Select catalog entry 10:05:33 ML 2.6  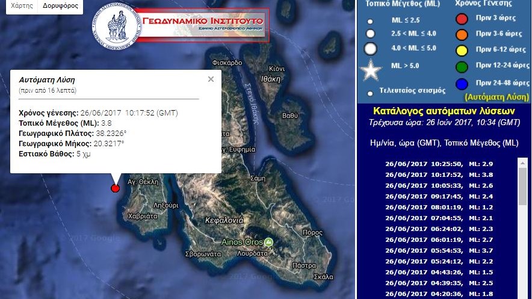tap(439, 186)
